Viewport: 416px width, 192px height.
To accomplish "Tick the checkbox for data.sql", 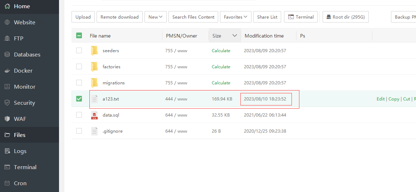I will tap(79, 115).
